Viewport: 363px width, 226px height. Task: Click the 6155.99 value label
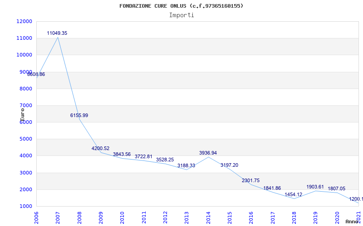[79, 115]
